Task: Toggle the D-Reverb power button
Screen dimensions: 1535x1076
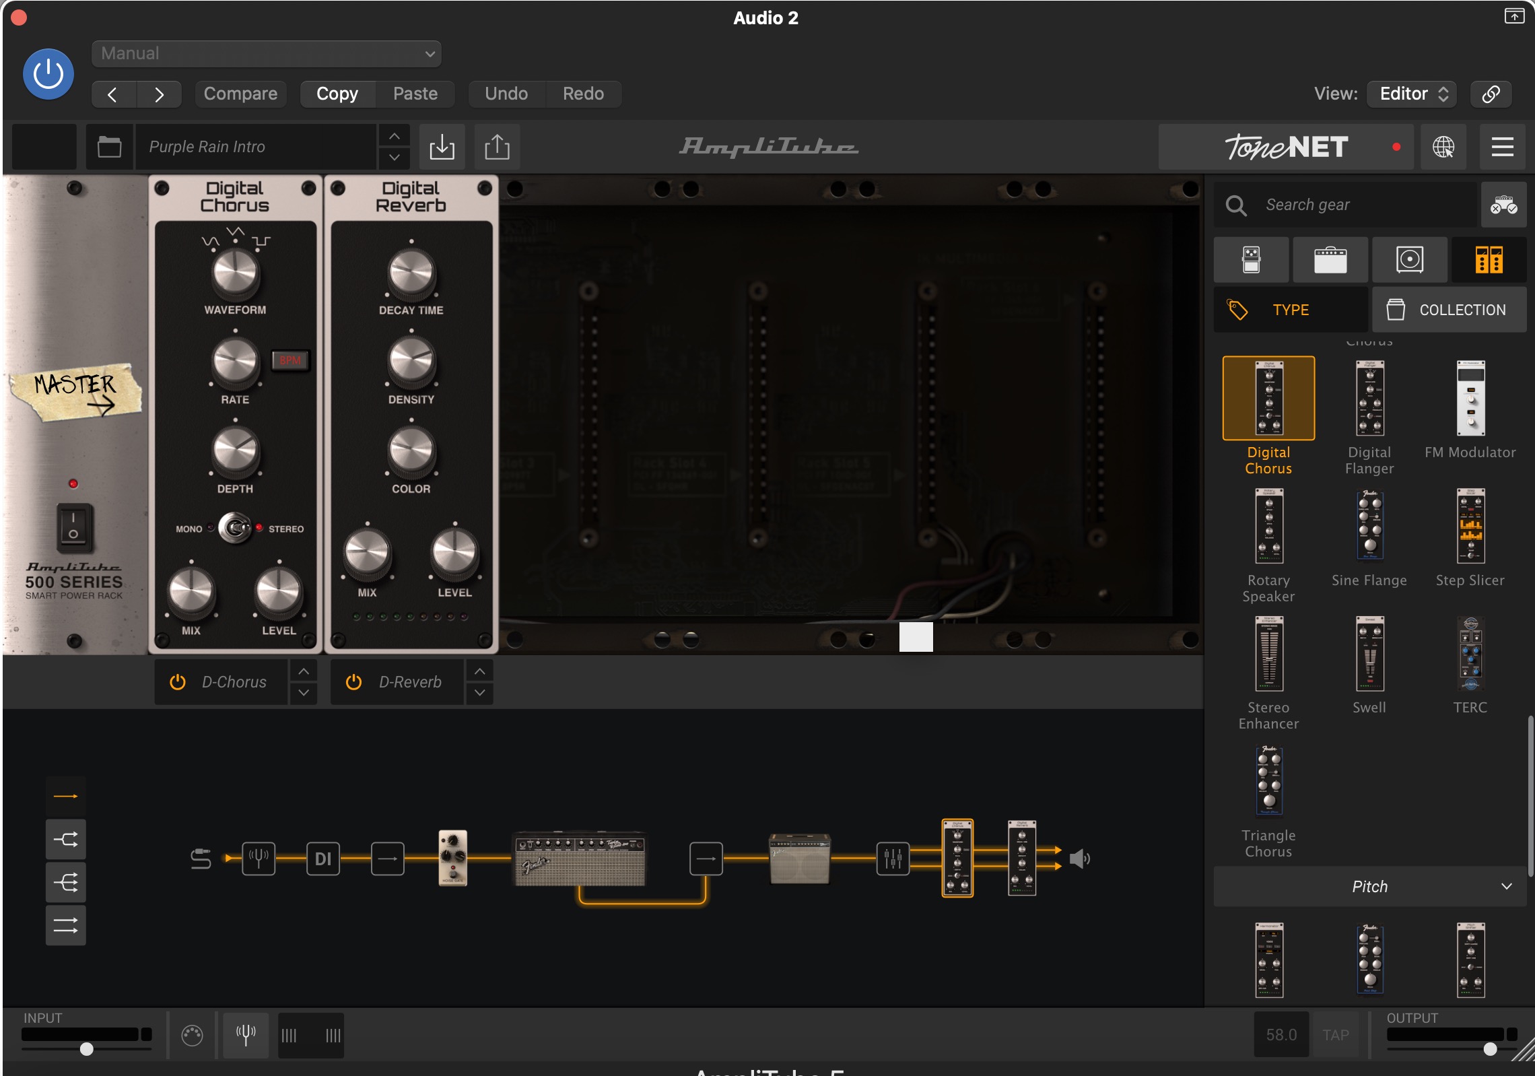Action: [x=353, y=682]
